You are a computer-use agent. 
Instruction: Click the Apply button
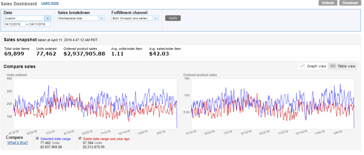[x=173, y=18]
